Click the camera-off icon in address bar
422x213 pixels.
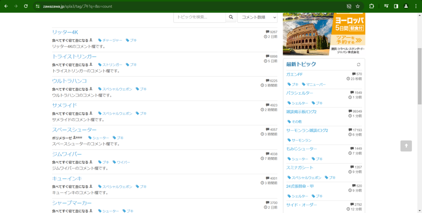pyautogui.click(x=349, y=6)
